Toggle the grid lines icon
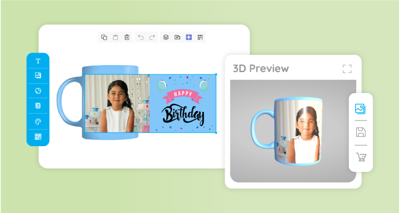This screenshot has height=213, width=399. tap(200, 37)
